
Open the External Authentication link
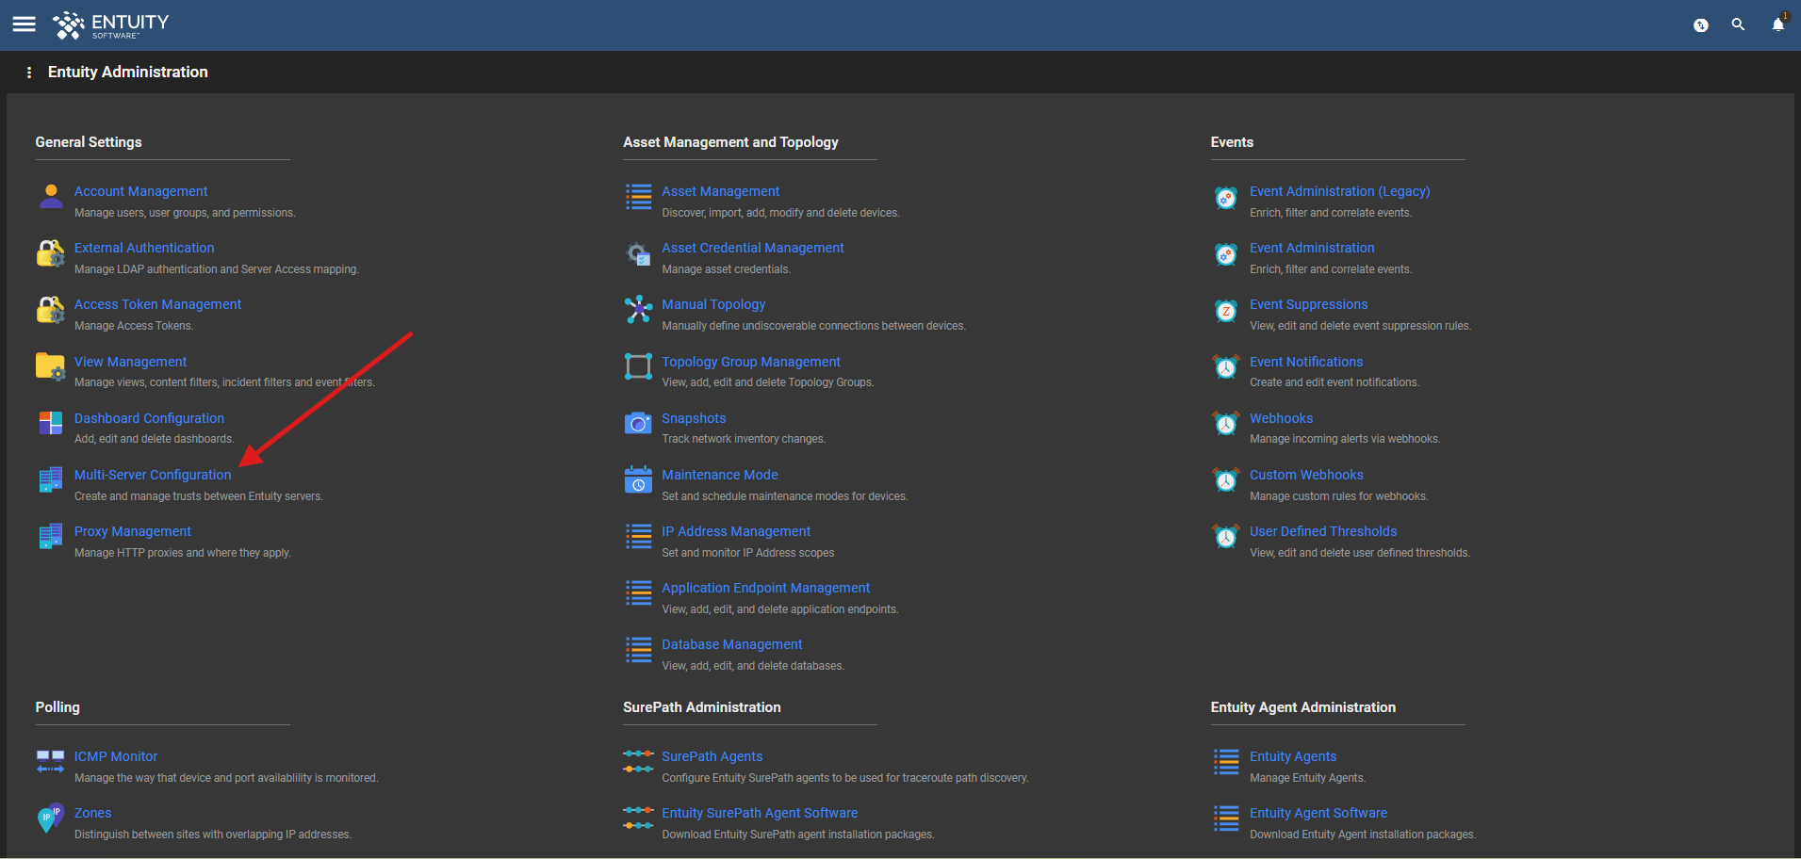click(x=144, y=248)
